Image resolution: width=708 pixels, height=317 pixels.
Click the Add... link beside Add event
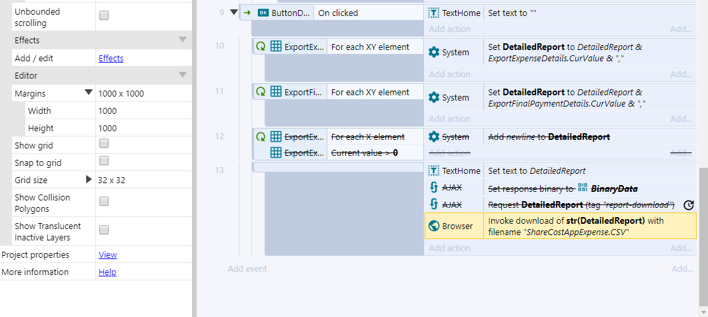pyautogui.click(x=682, y=269)
